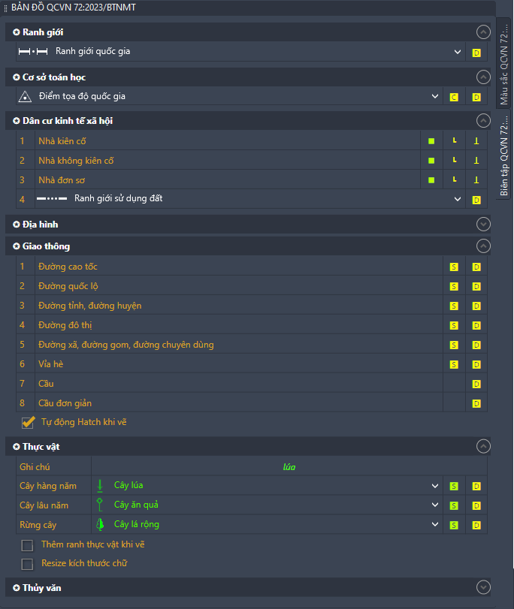Viewport: 514px width, 609px height.
Task: Click the S icon for Đường cao tốc
Action: (x=454, y=267)
